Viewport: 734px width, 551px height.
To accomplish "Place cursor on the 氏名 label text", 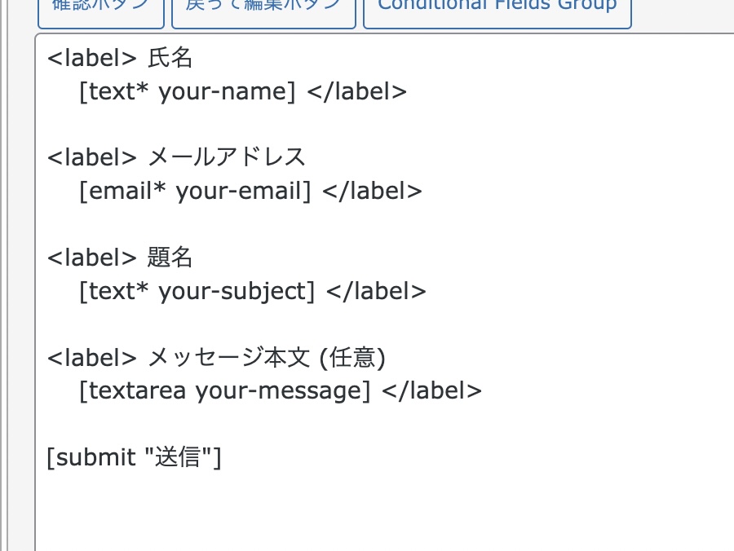I will click(x=170, y=58).
